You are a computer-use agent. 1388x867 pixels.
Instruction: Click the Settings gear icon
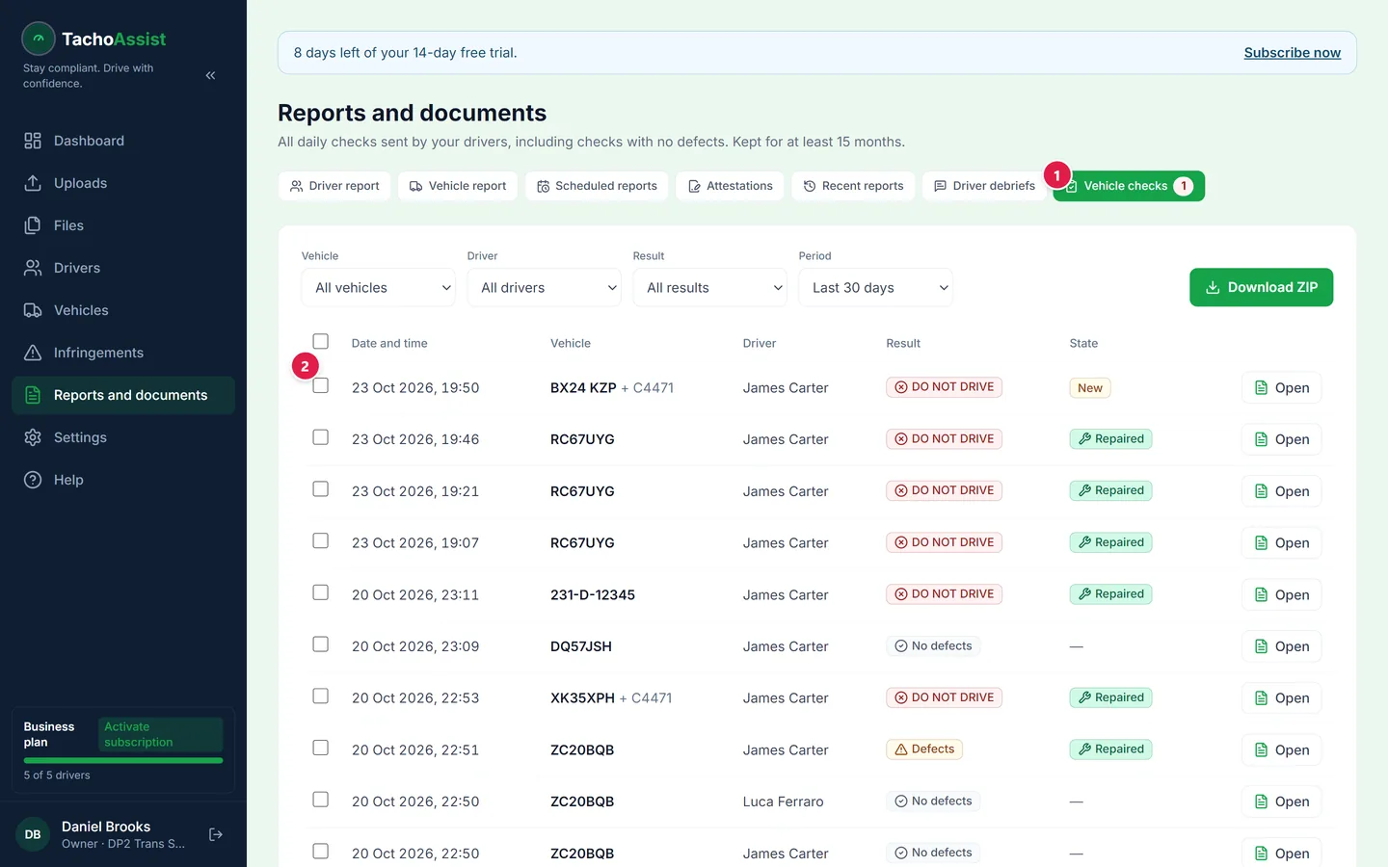tap(33, 437)
